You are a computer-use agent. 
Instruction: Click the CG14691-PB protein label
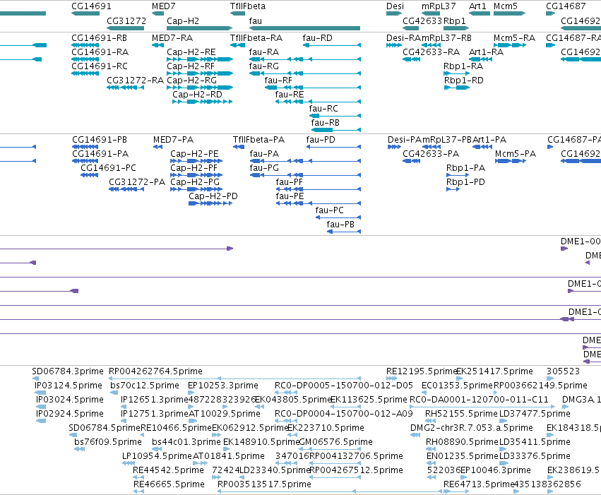100,139
